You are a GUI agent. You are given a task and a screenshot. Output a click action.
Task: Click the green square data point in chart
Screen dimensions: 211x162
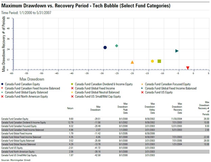pyautogui.click(x=159, y=61)
